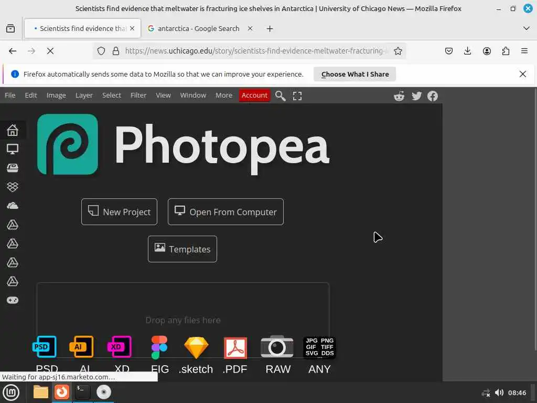The width and height of the screenshot is (537, 403).
Task: Click the XD file format icon
Action: click(x=120, y=346)
